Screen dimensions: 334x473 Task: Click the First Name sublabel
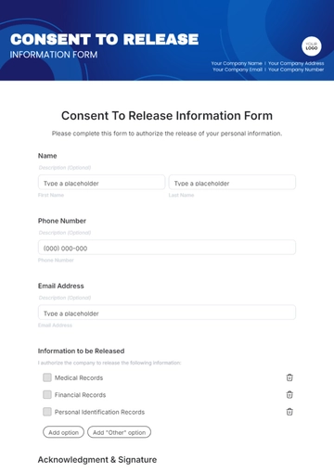[x=51, y=195]
